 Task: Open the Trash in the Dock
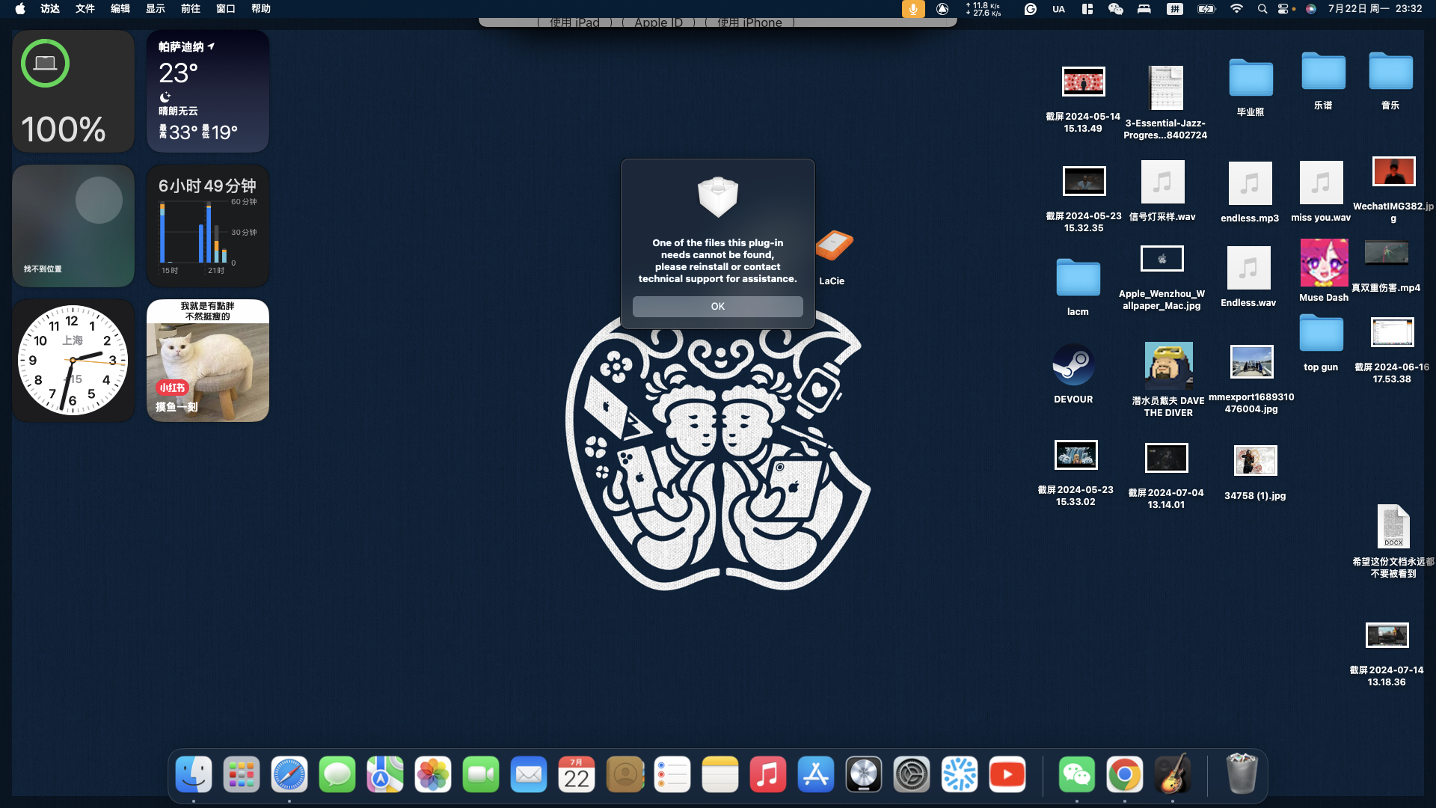tap(1242, 774)
